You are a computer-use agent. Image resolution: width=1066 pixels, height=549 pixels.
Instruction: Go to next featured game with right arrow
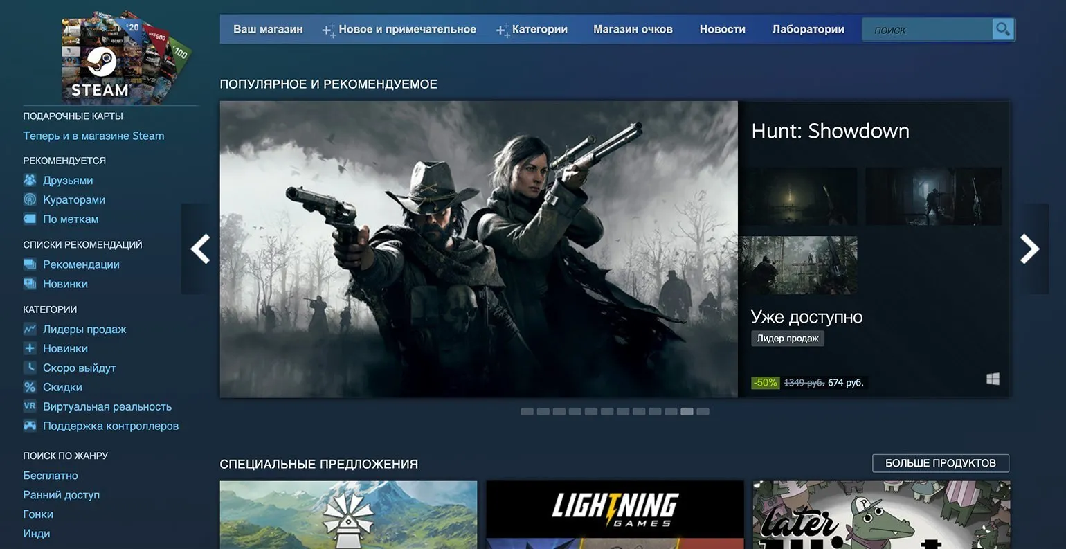coord(1029,249)
